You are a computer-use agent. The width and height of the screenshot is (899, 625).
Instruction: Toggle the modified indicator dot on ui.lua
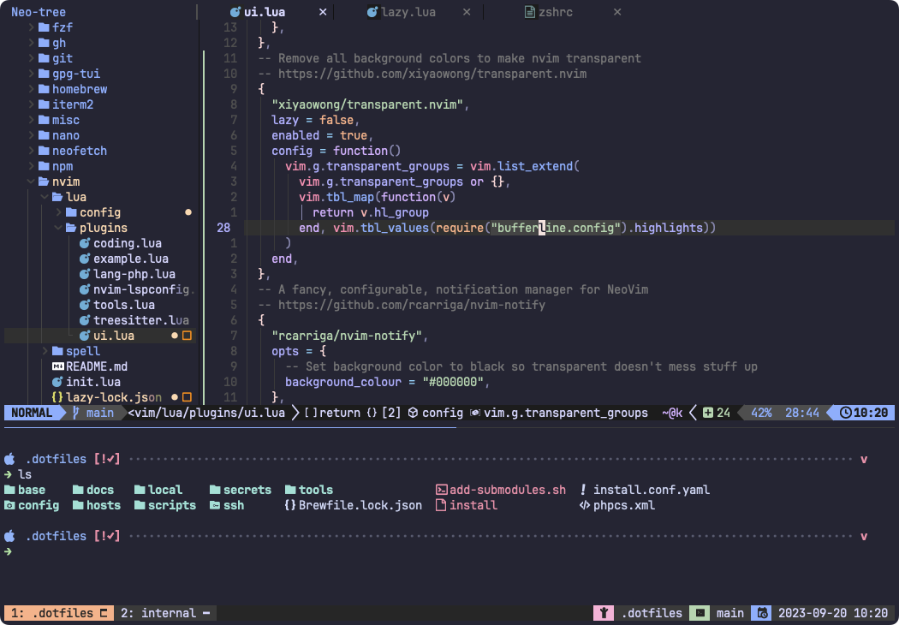click(x=174, y=335)
